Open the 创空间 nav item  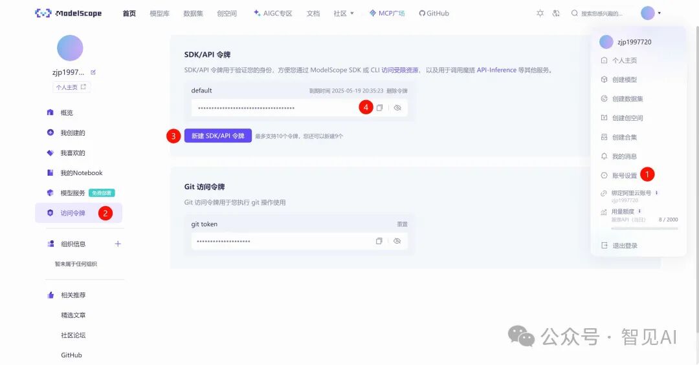(x=227, y=14)
